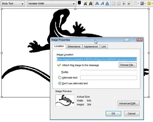The image size is (153, 122).
Task: Expand the smiley dropdown arrow
Action: [152, 4]
